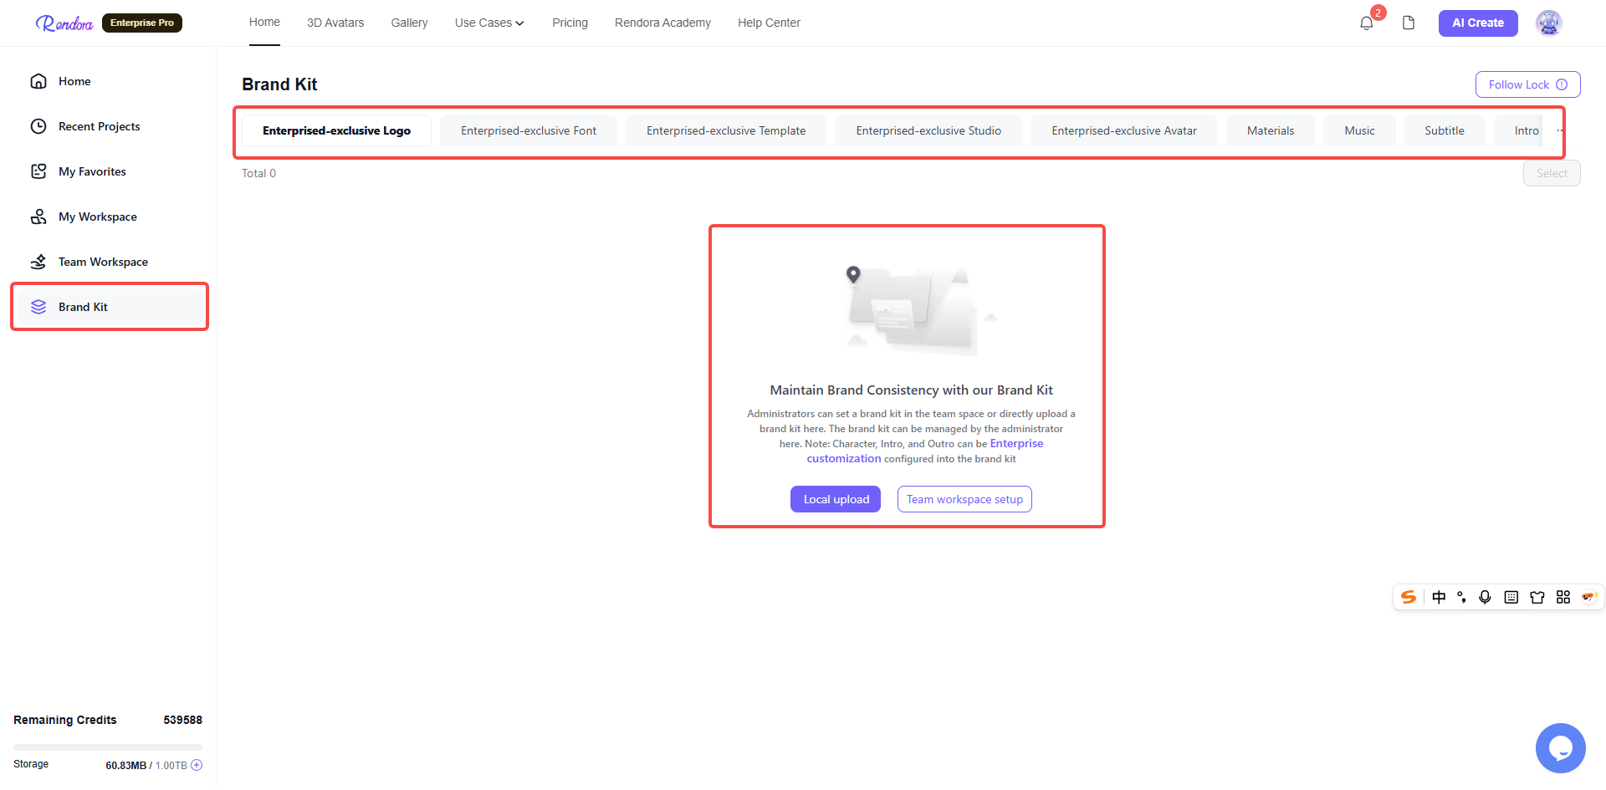Open Recent Projects in sidebar
1606x790 pixels.
[x=108, y=126]
